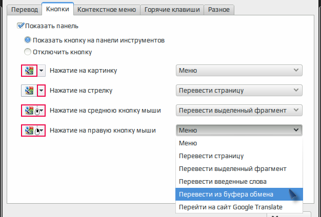Click the S3 translate icon beside "Нажатие на картинку"
Image resolution: width=321 pixels, height=217 pixels.
pos(29,71)
